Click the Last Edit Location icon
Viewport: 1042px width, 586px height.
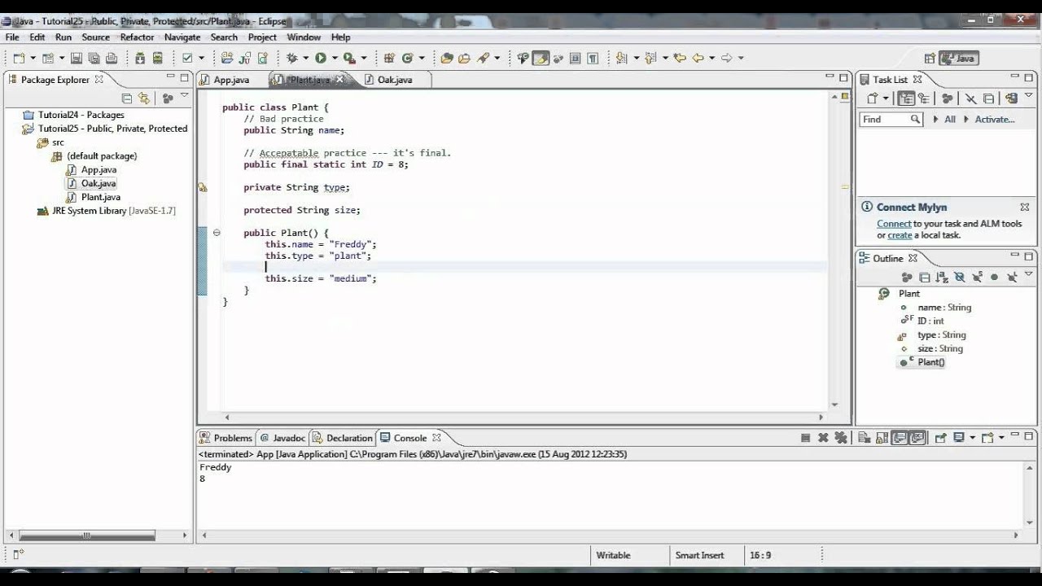tap(680, 58)
